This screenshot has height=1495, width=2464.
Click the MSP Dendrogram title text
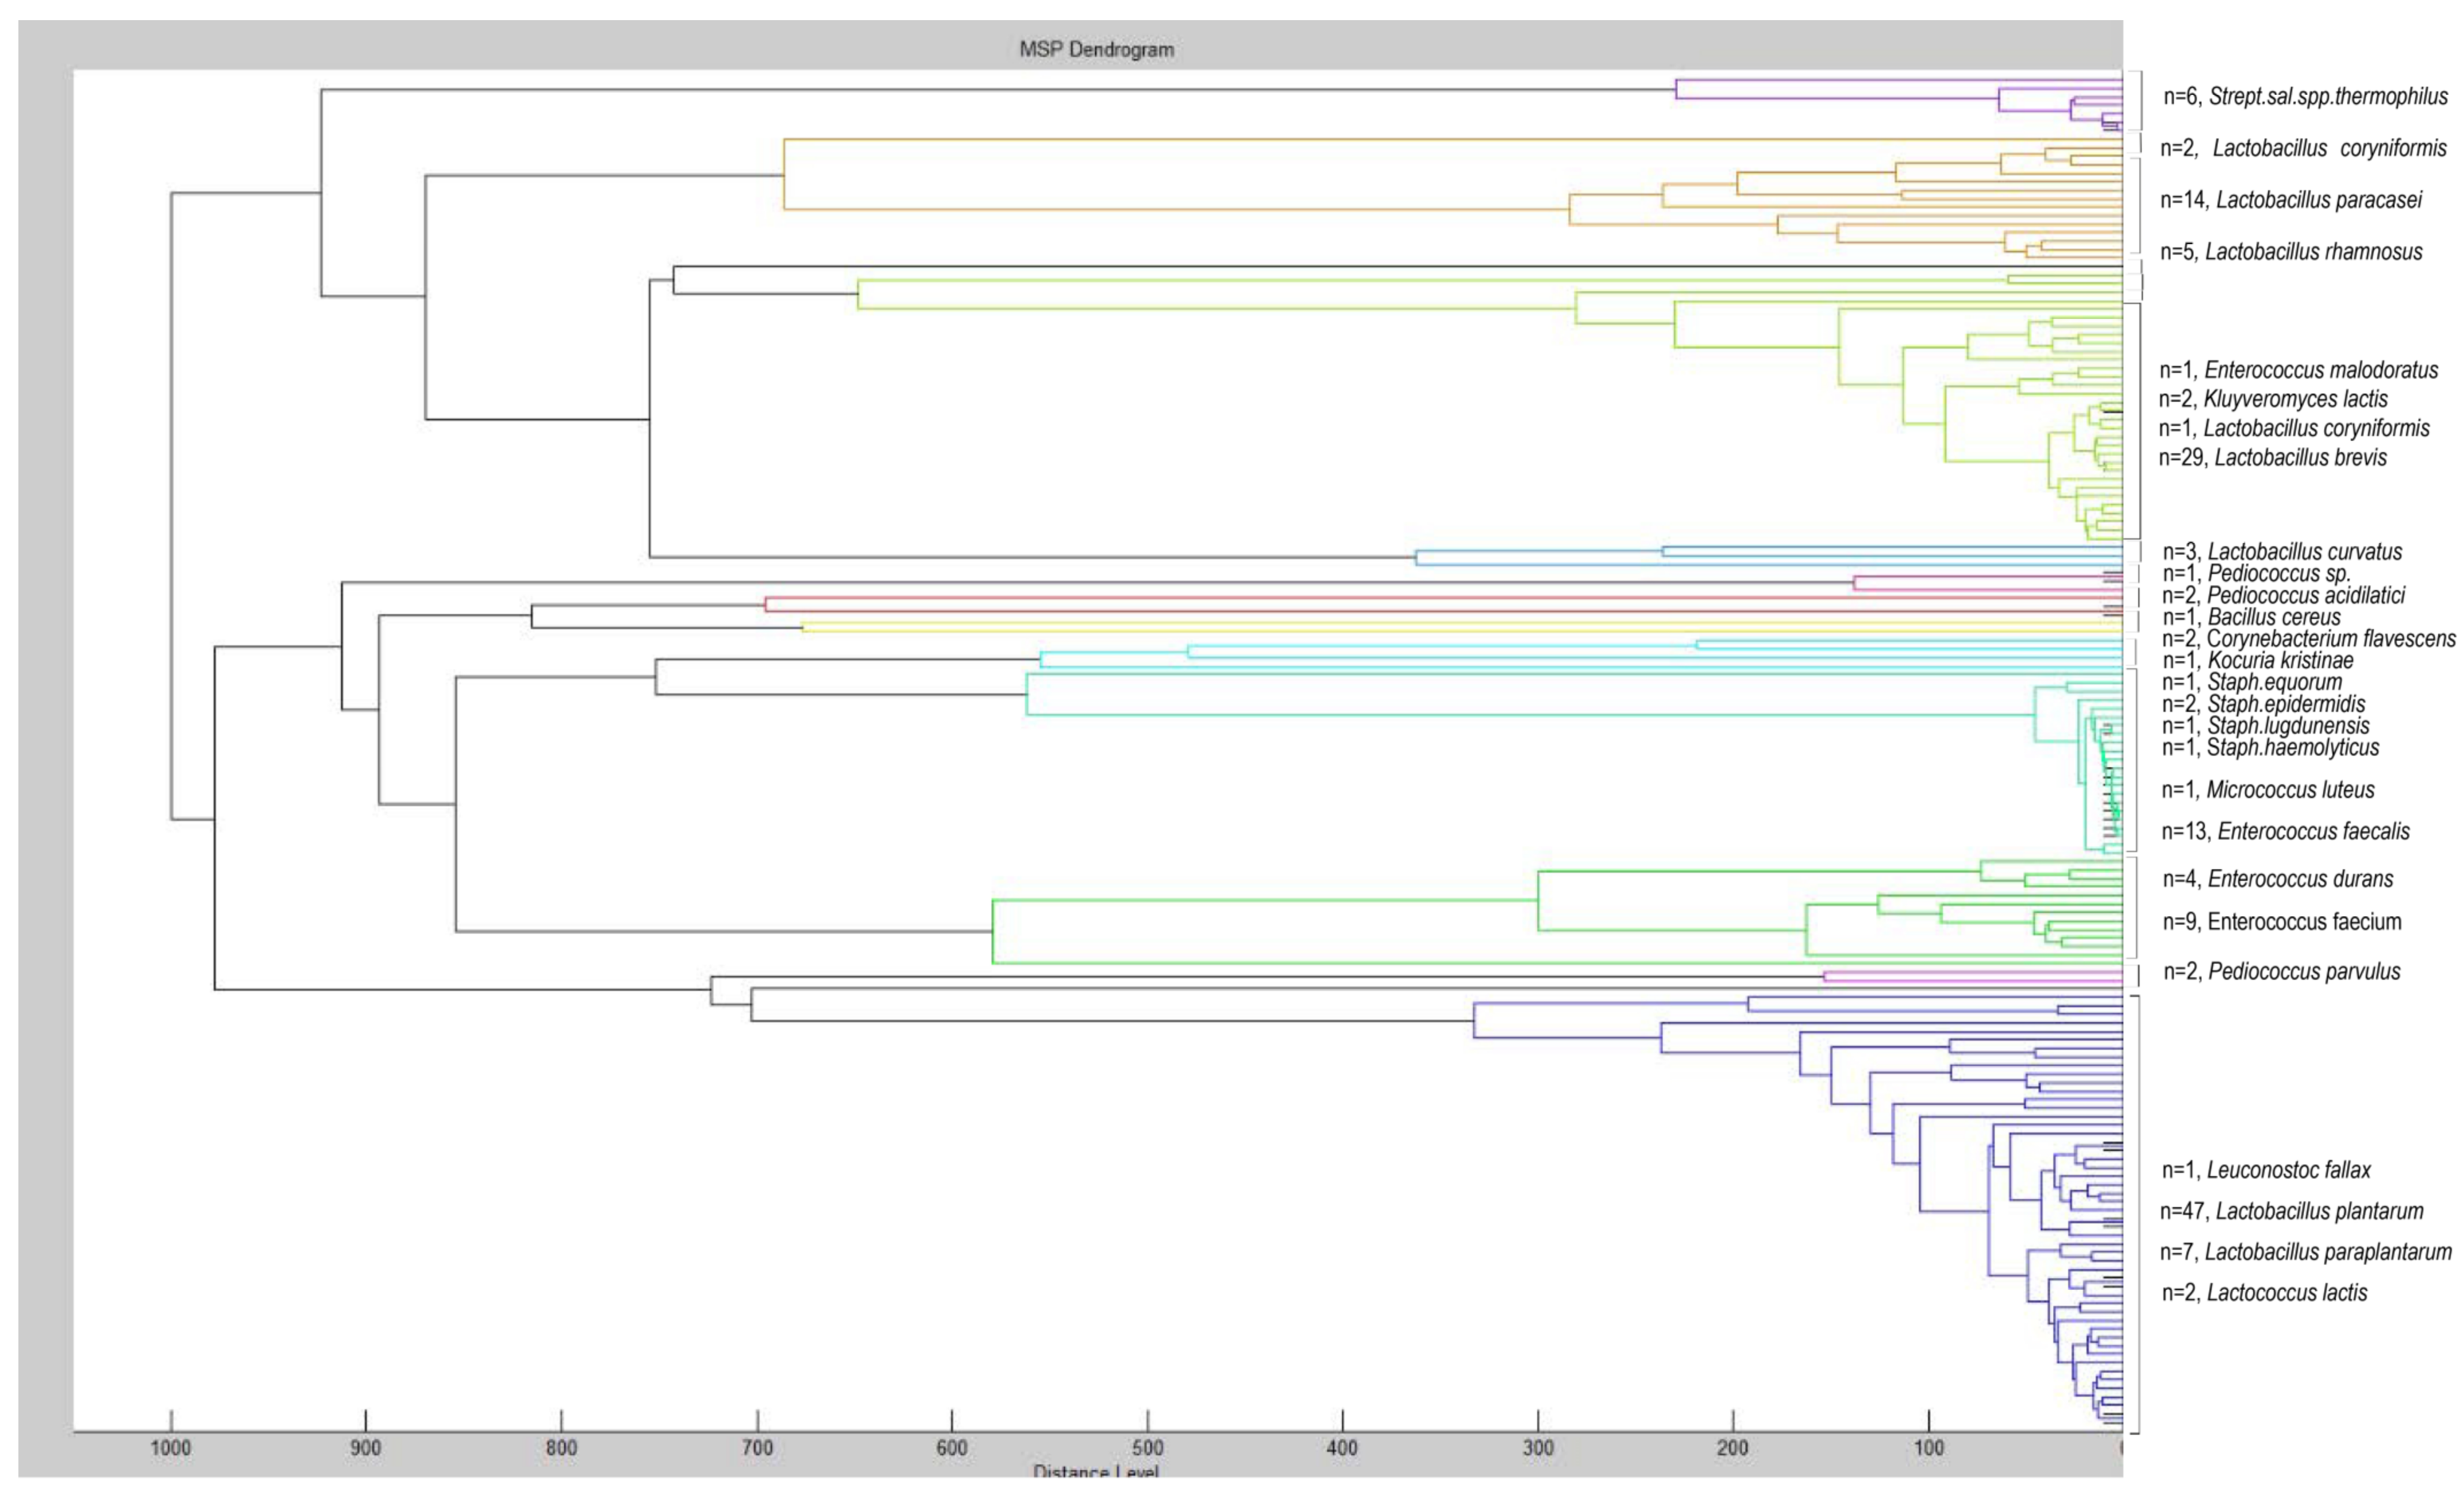[1096, 49]
